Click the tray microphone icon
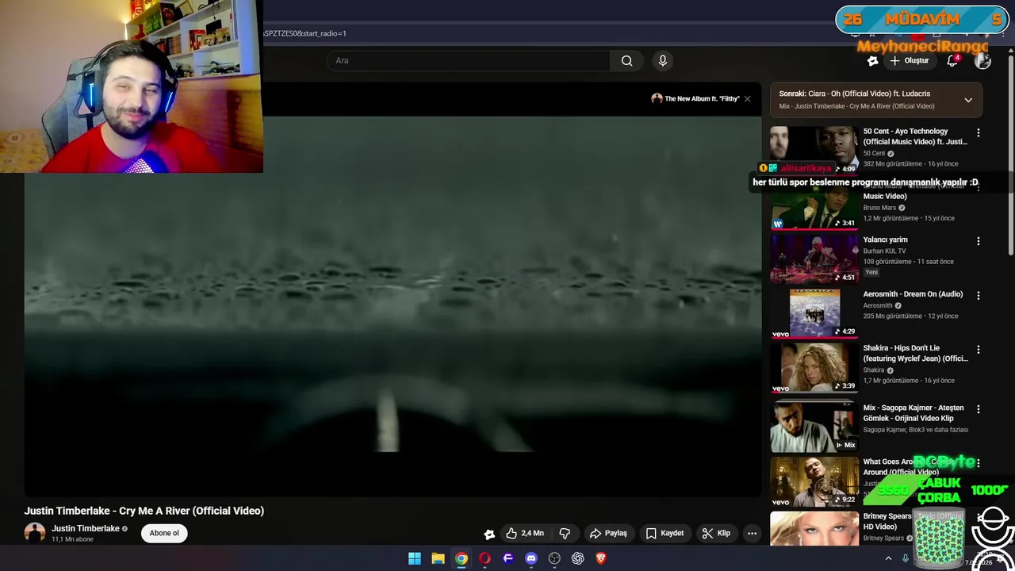Viewport: 1015px width, 571px height. click(905, 558)
